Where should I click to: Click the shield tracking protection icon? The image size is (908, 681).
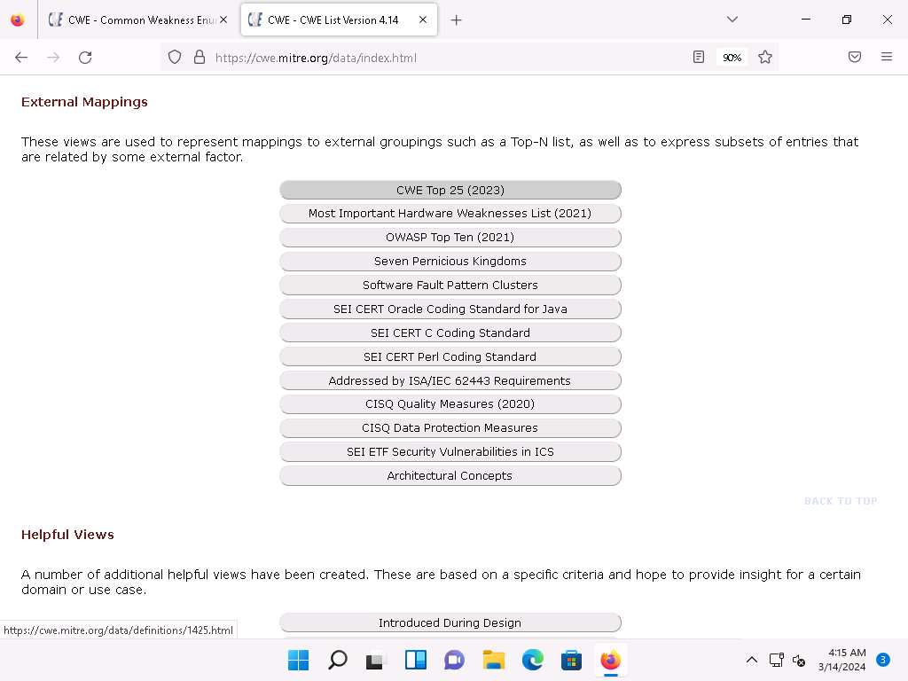(175, 58)
